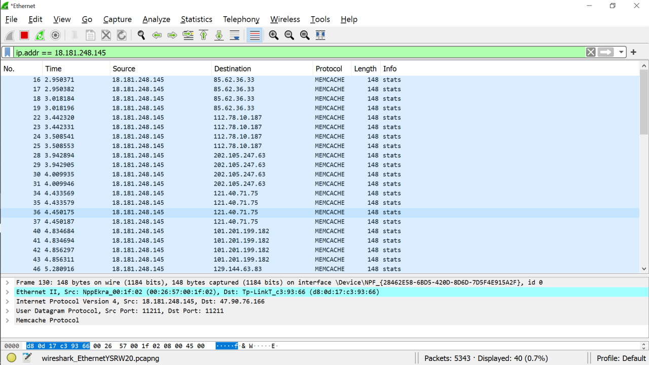649x365 pixels.
Task: Toggle auto-scroll during live capture
Action: [235, 35]
